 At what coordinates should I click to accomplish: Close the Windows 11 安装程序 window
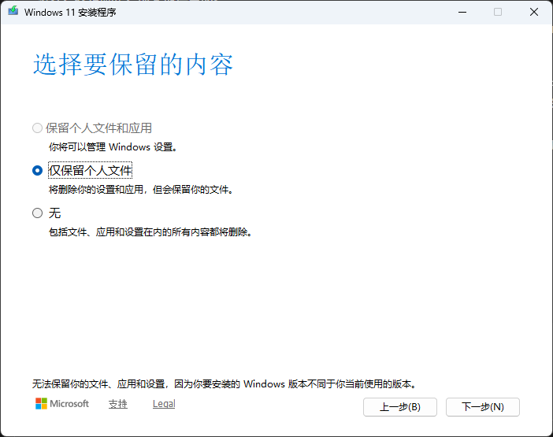coord(534,12)
